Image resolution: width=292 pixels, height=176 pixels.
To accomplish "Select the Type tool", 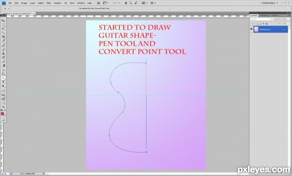I will [3, 83].
